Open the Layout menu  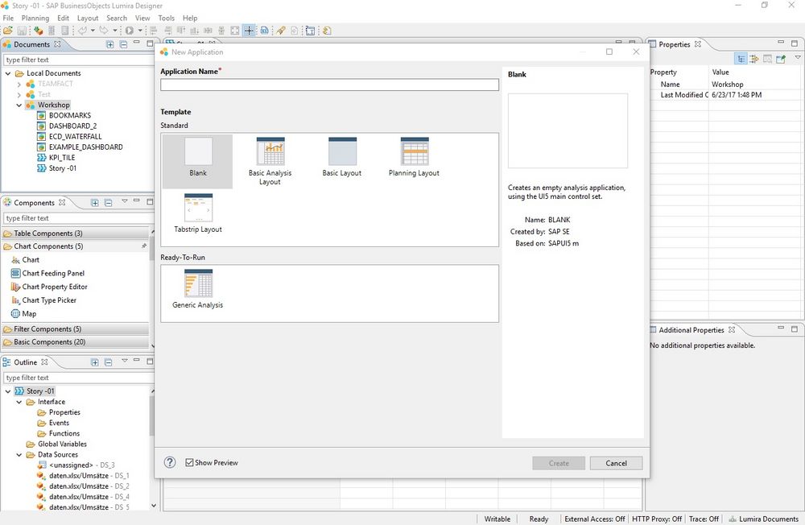pyautogui.click(x=88, y=18)
